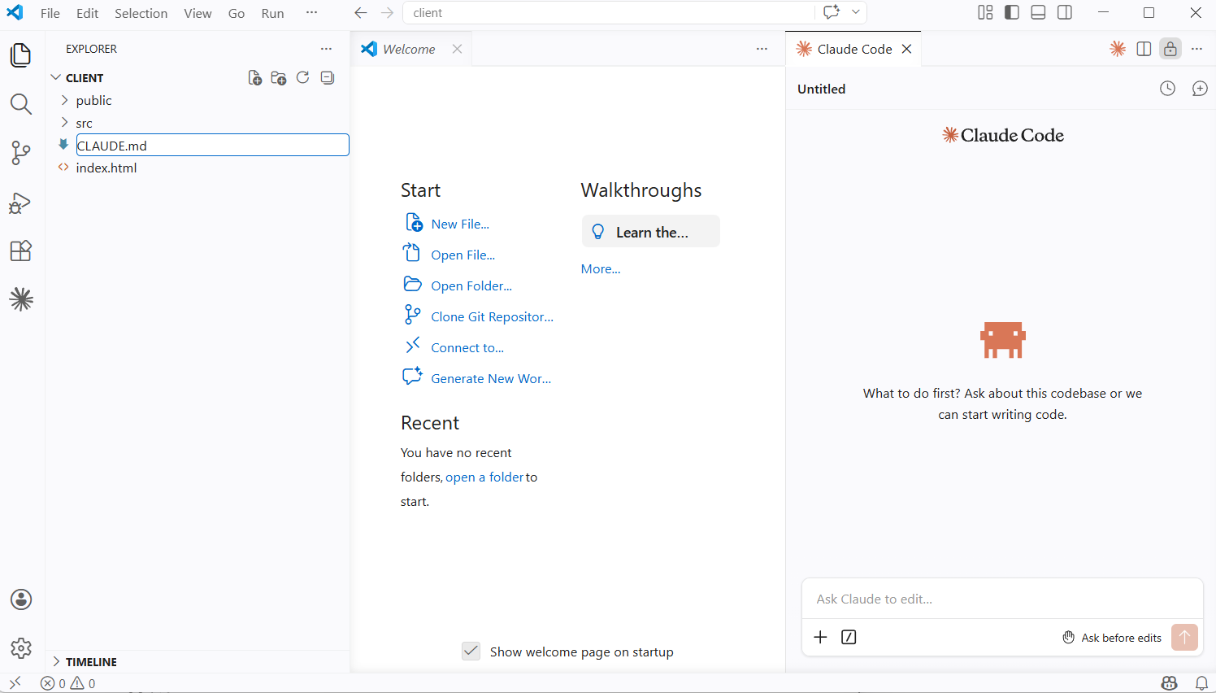Screen dimensions: 1216x693
Task: Split the Claude Code editor view
Action: coord(1144,49)
